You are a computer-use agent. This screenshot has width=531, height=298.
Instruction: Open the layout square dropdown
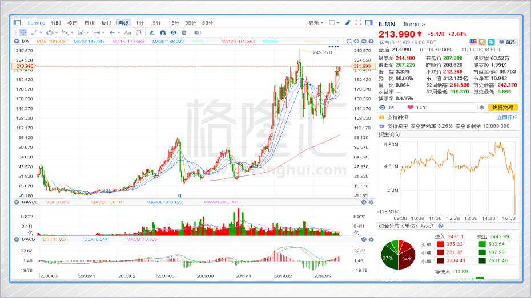coord(334,23)
